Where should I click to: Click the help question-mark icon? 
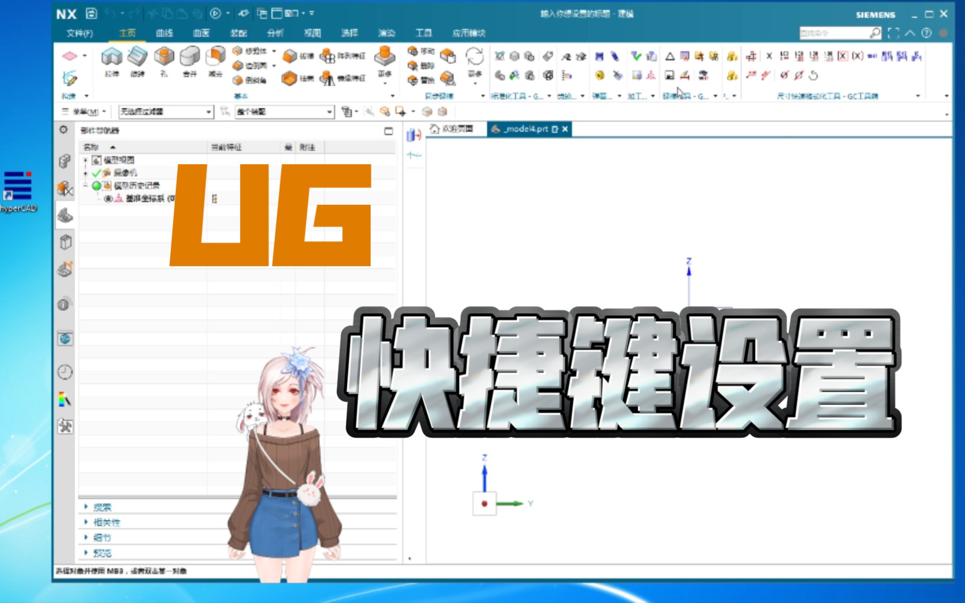(926, 33)
